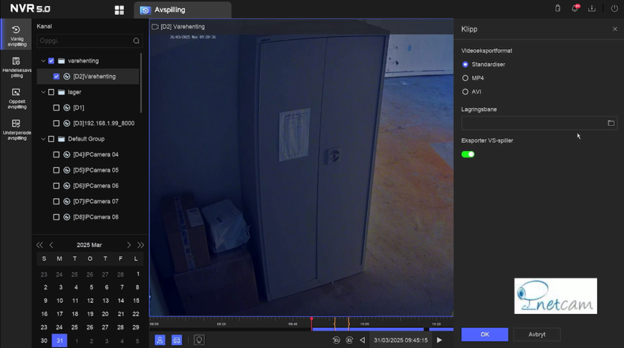Disable Eksporter VS-spiller toggle
Screen dimensions: 624x348
[x=468, y=154]
